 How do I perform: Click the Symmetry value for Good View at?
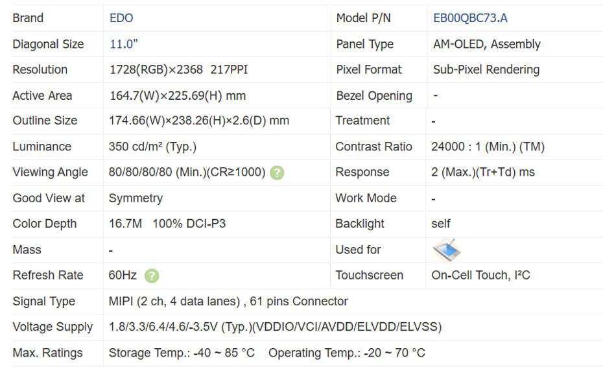pyautogui.click(x=136, y=198)
